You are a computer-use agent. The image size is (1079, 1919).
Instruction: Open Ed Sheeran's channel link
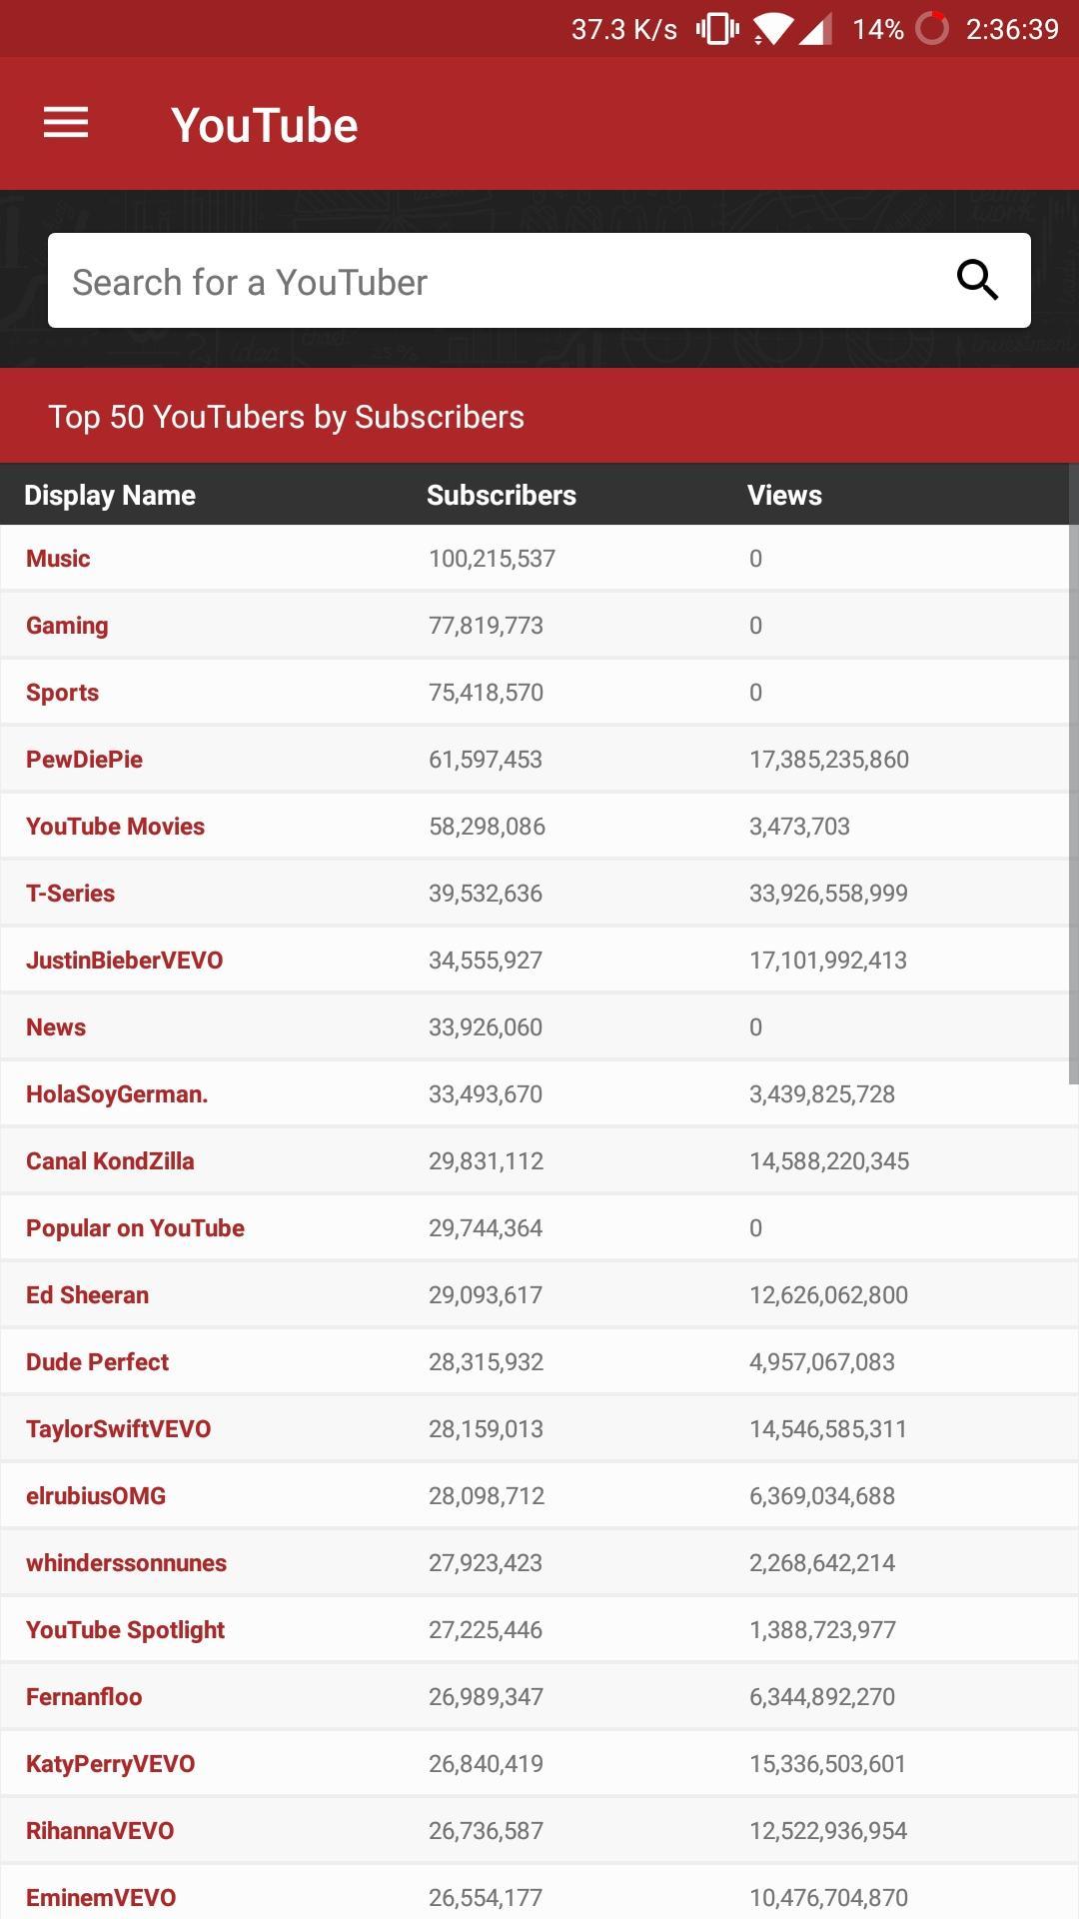click(87, 1295)
